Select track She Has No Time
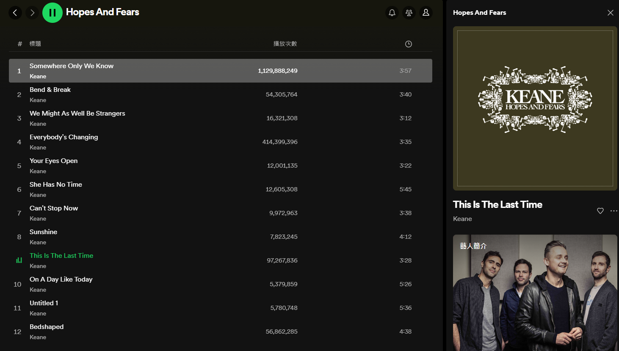The width and height of the screenshot is (619, 351). [x=56, y=185]
